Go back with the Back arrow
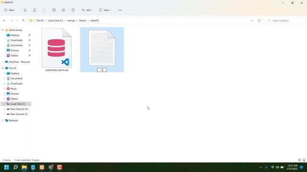Image resolution: width=307 pixels, height=172 pixels. pos(4,21)
